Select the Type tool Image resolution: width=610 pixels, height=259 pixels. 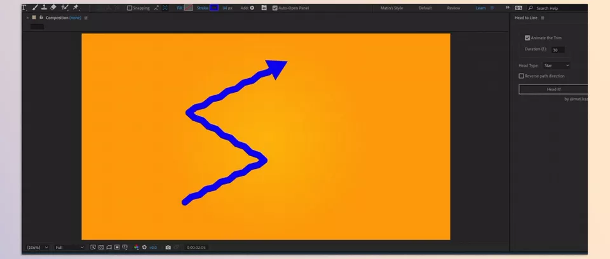point(24,8)
